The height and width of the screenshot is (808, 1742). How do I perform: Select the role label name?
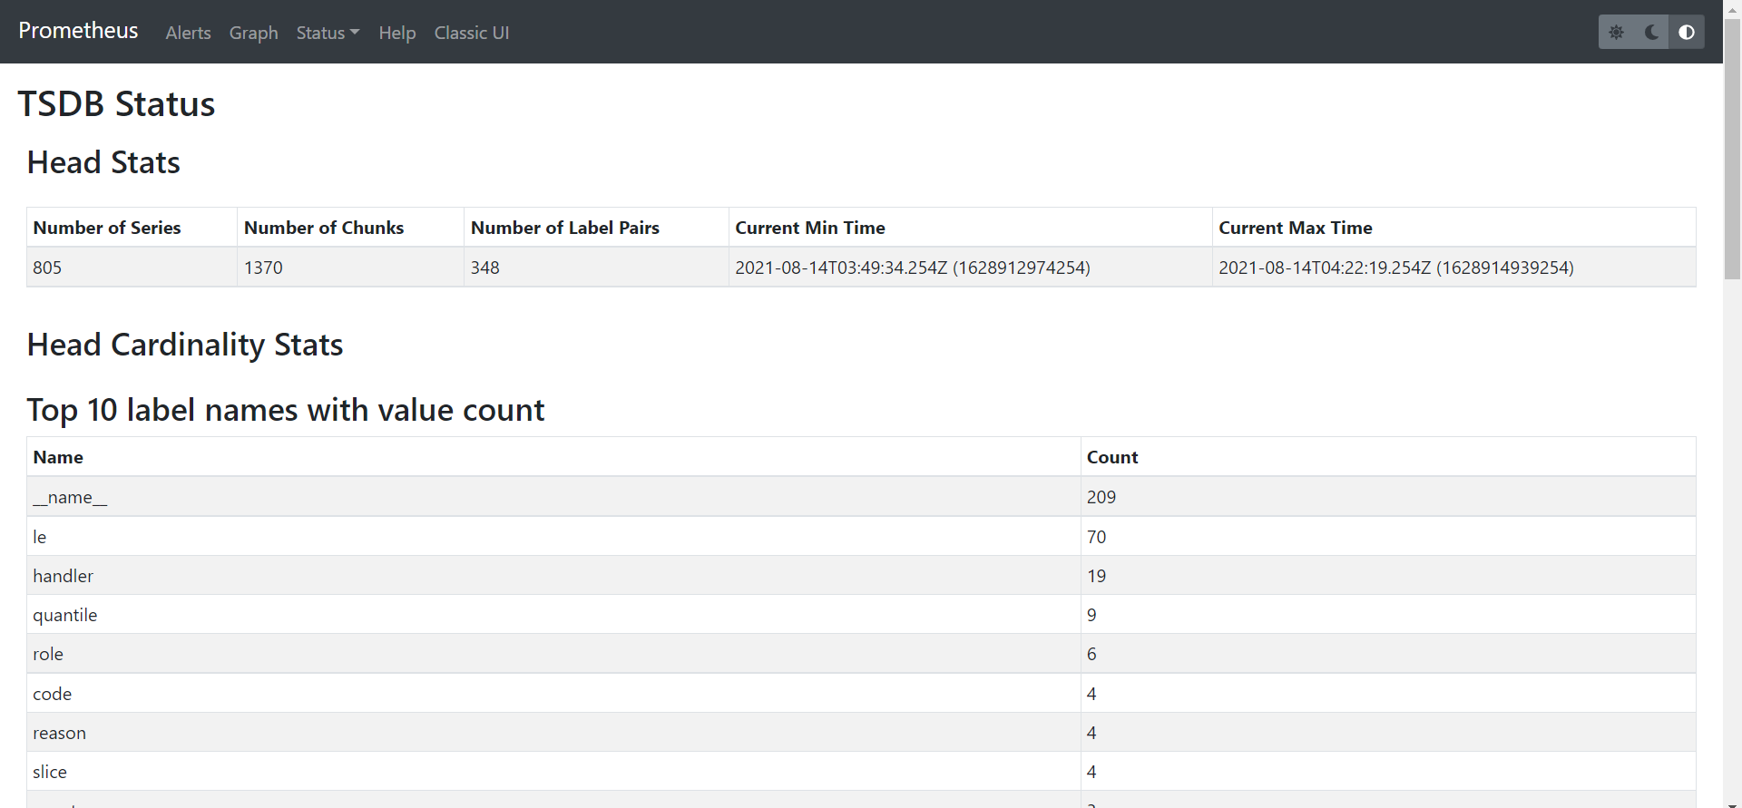point(48,654)
